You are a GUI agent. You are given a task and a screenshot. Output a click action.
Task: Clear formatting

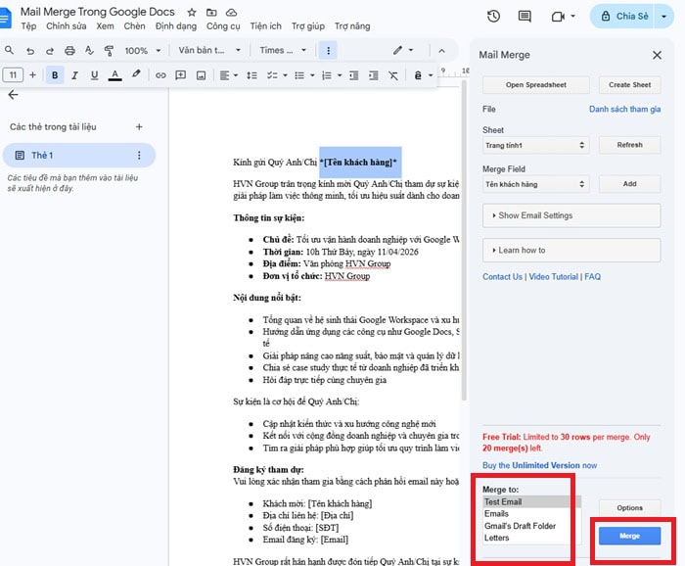click(393, 75)
